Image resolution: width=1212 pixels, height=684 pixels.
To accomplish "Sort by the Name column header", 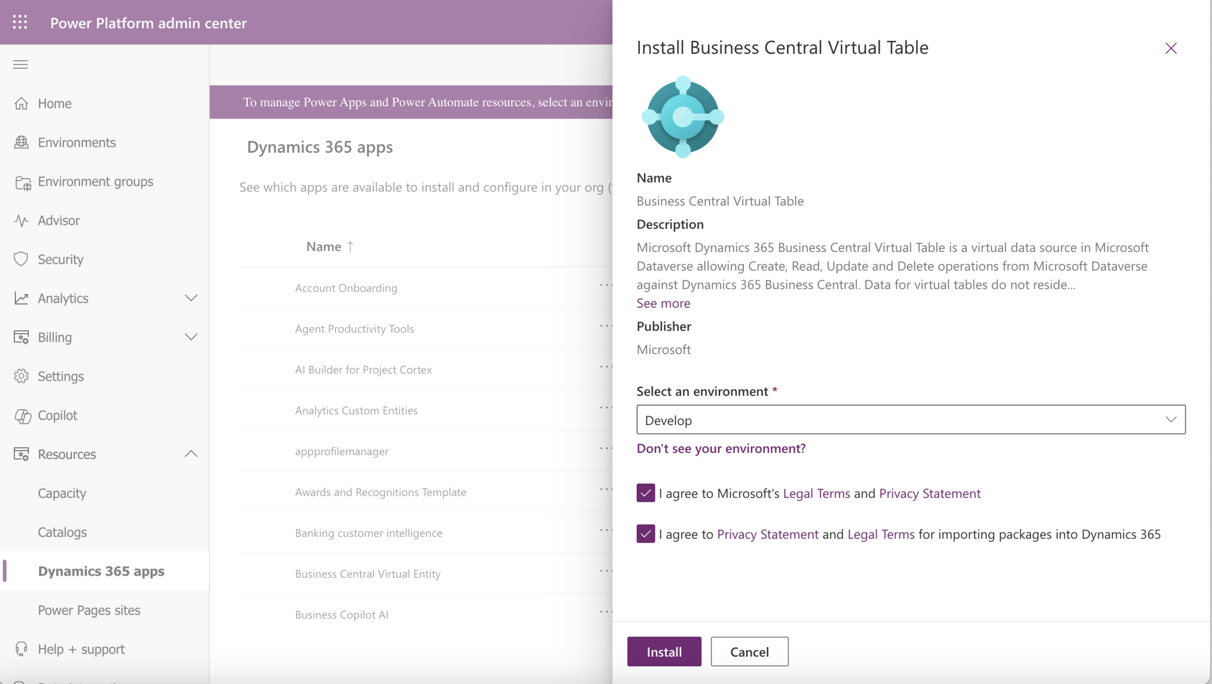I will [324, 247].
